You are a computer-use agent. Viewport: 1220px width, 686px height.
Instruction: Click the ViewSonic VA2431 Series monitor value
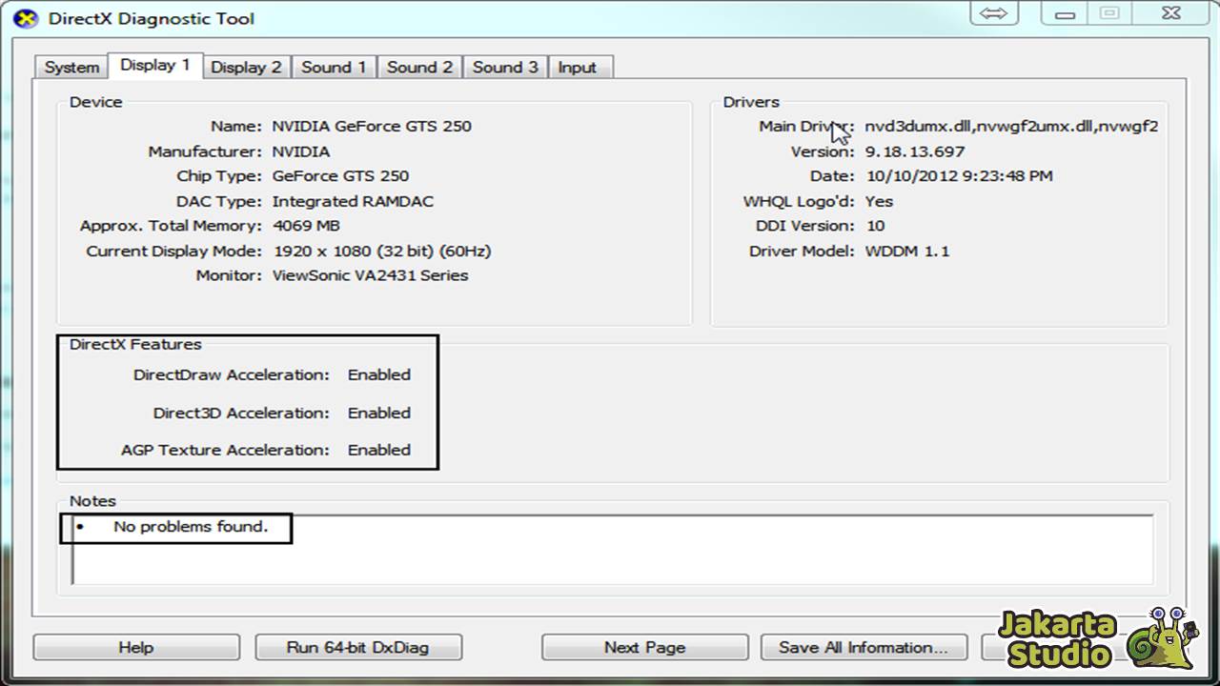[371, 275]
